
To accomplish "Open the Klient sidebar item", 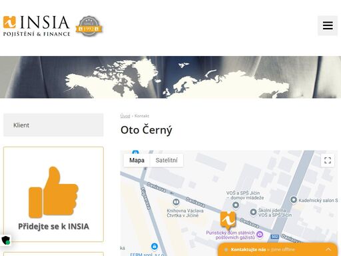I will [x=53, y=125].
